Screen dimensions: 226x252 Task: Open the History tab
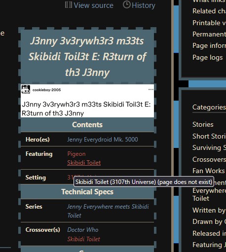[x=139, y=5]
